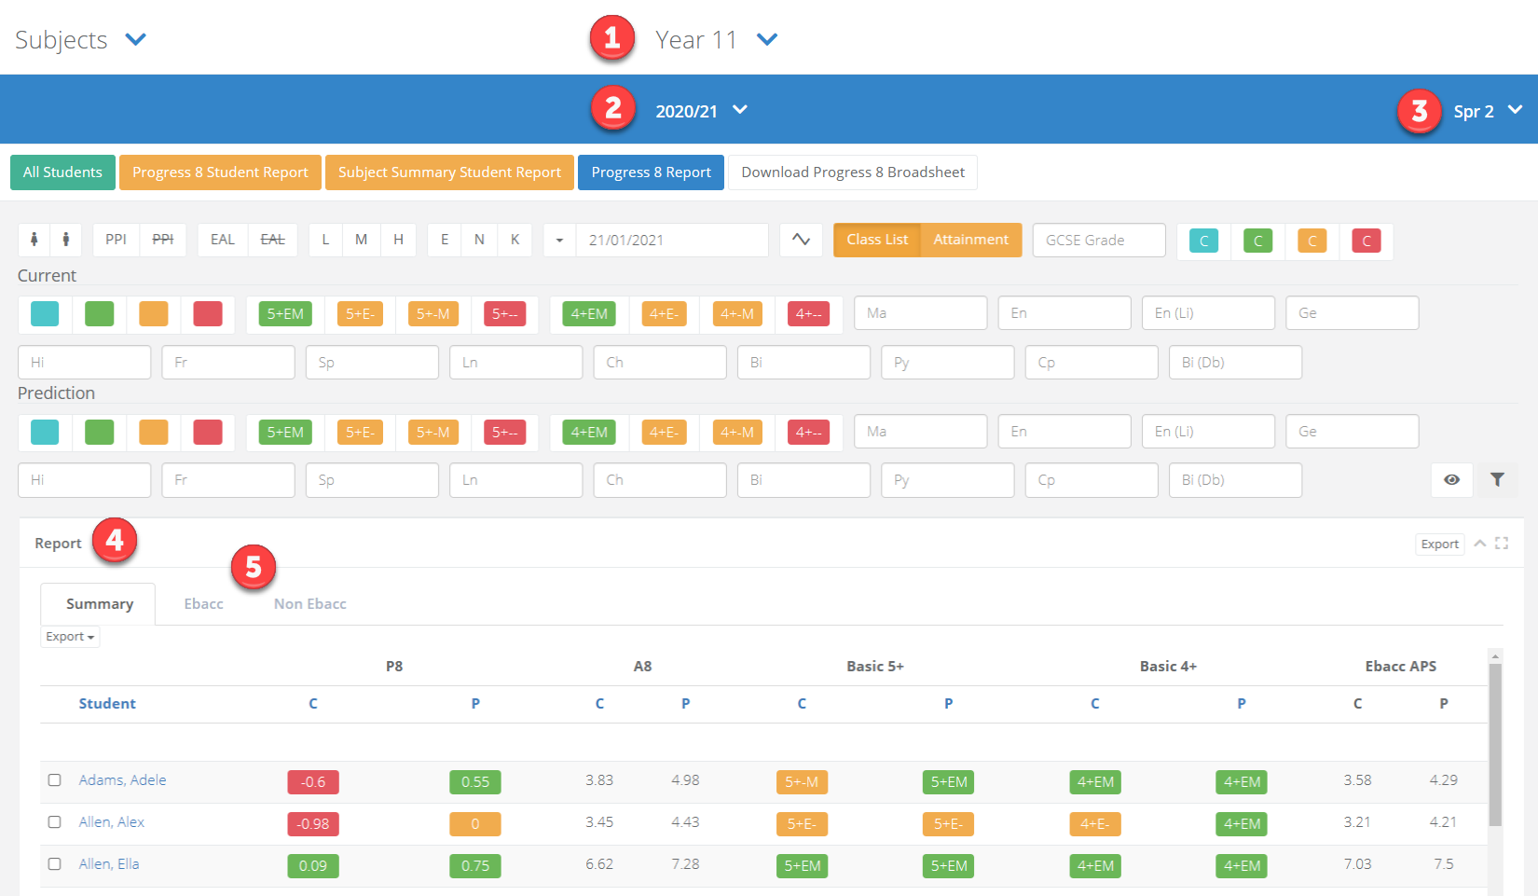1538x896 pixels.
Task: Select checkbox for Allen, Alex
Action: pyautogui.click(x=55, y=822)
